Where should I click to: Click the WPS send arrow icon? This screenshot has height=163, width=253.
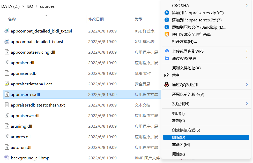pos(167,58)
